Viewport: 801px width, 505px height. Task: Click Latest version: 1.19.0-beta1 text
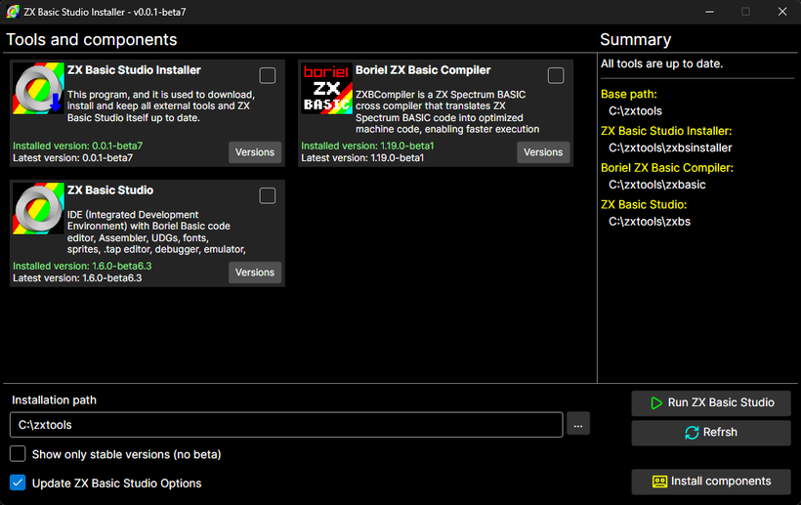[362, 158]
